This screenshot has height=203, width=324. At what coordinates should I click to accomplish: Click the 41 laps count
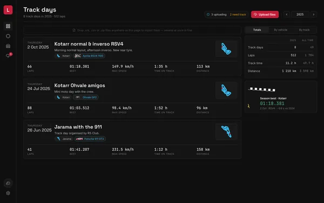click(x=30, y=149)
